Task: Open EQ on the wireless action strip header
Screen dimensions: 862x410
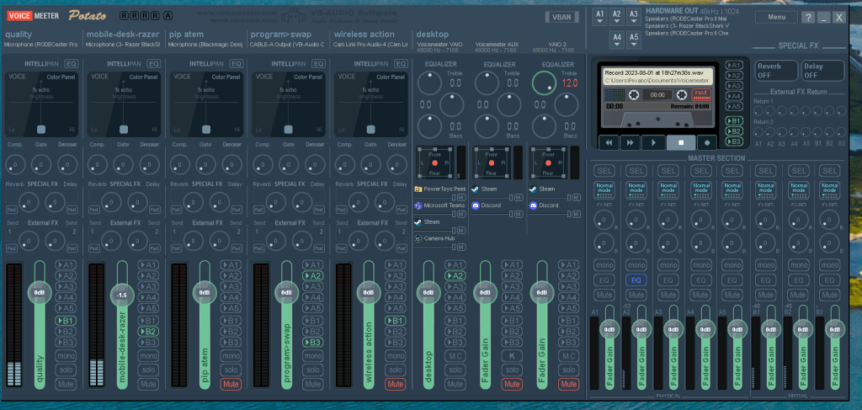Action: 401,64
